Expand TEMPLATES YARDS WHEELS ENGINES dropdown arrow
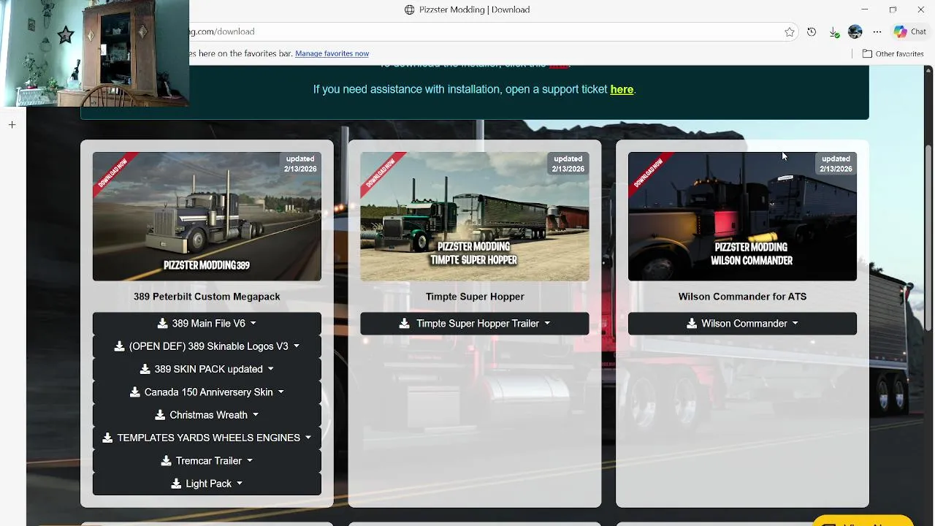This screenshot has width=935, height=526. pyautogui.click(x=308, y=438)
